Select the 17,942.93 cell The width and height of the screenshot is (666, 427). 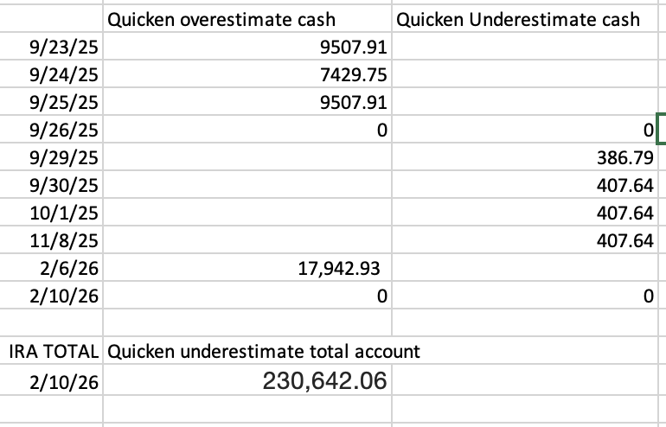click(247, 267)
